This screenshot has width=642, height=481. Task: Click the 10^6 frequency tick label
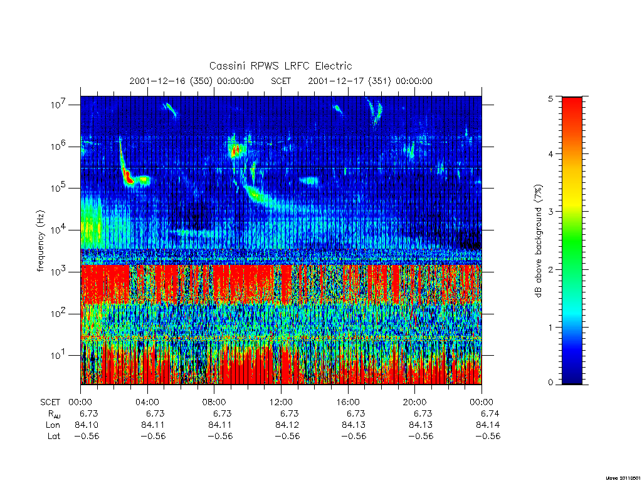(59, 147)
